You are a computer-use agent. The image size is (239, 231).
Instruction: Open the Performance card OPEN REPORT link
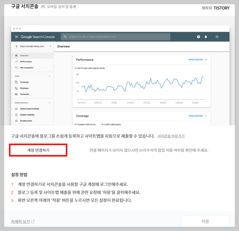click(x=198, y=60)
